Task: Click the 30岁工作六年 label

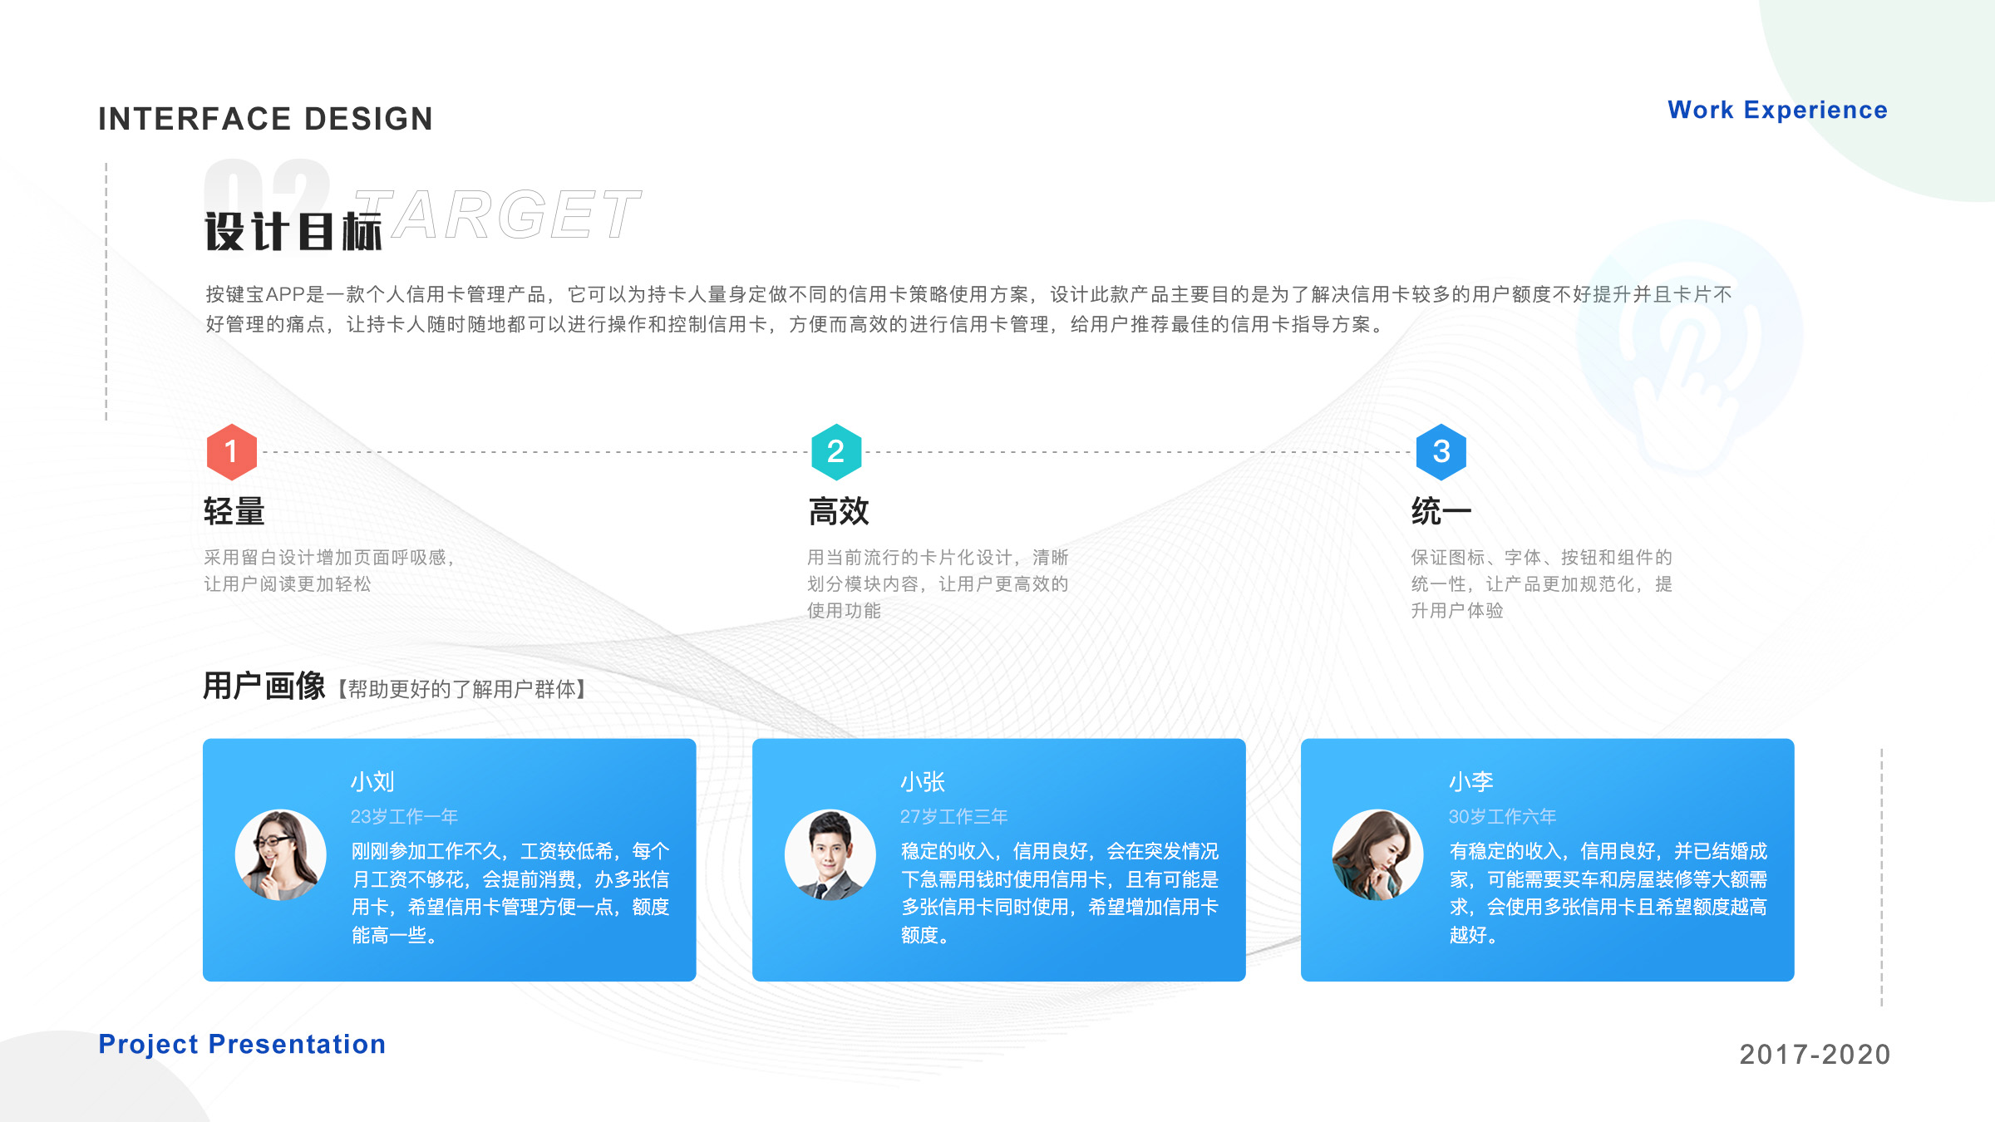Action: click(x=1502, y=816)
